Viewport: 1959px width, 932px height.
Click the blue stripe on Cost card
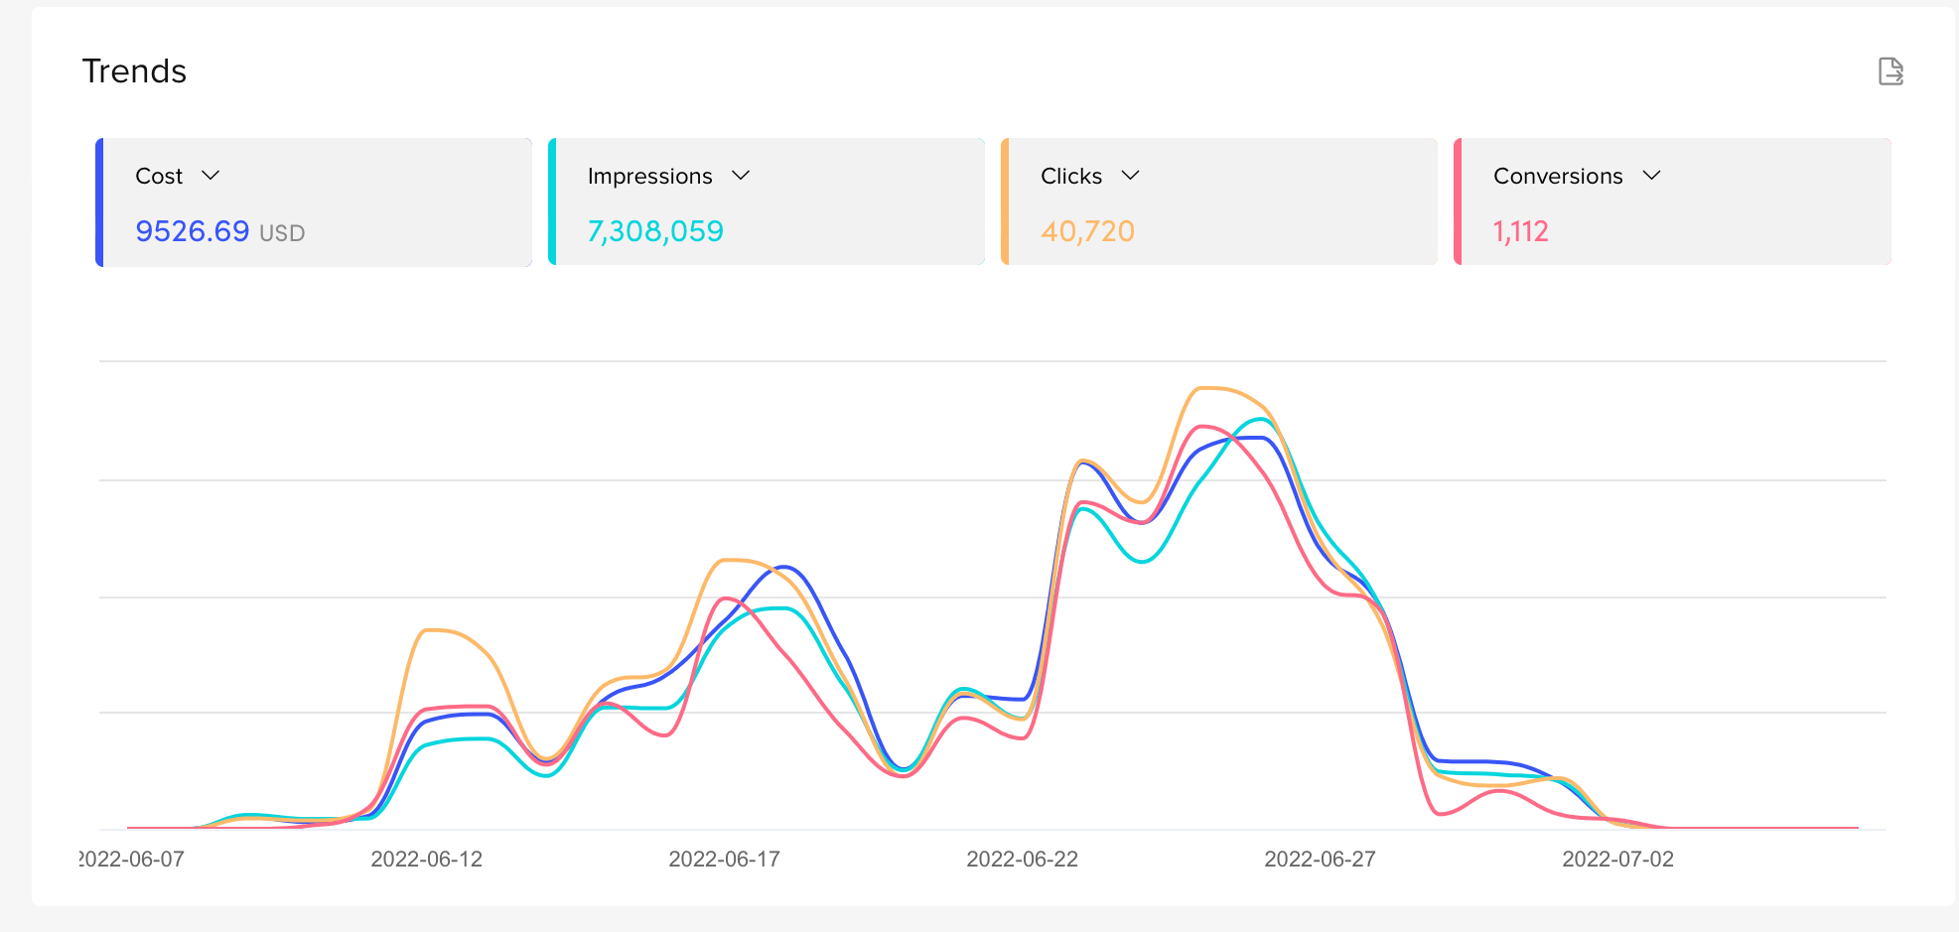coord(99,202)
